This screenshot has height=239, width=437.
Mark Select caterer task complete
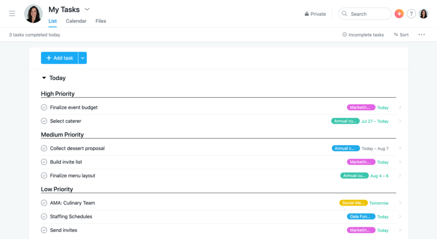click(x=44, y=121)
